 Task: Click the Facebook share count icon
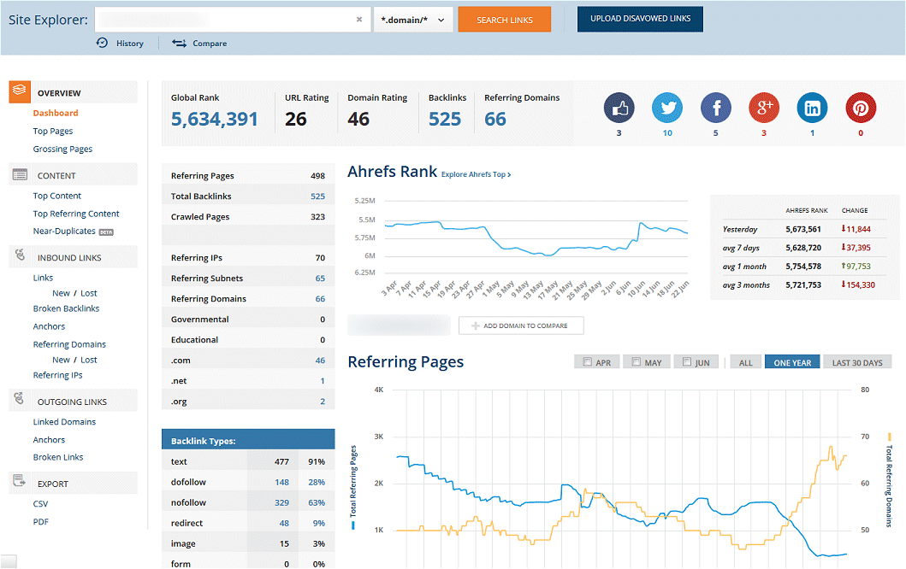[x=716, y=108]
